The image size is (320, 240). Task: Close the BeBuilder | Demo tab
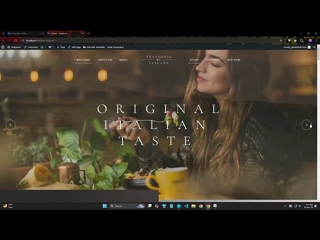(x=42, y=33)
